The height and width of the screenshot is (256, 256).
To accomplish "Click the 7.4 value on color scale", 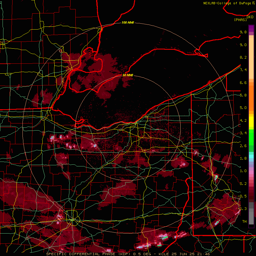I will pyautogui.click(x=243, y=70).
